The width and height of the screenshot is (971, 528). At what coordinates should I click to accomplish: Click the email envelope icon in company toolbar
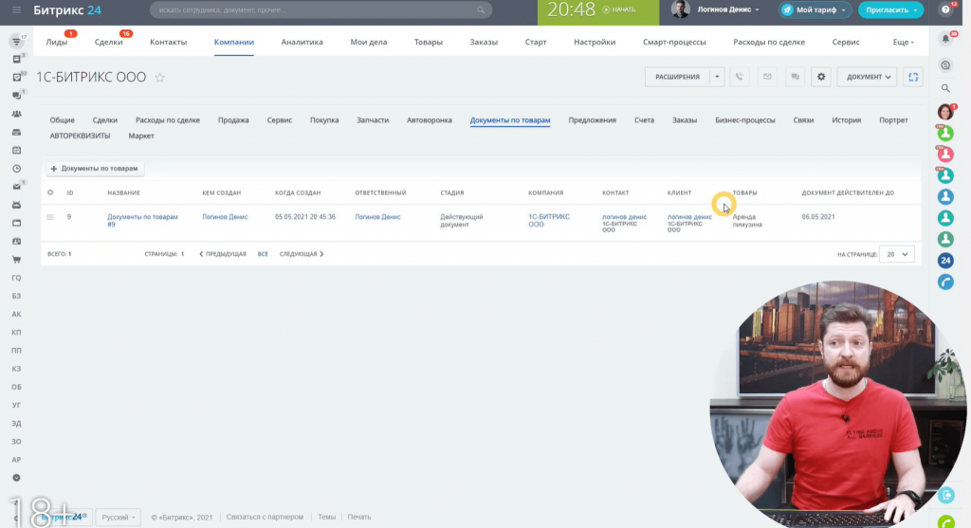[x=767, y=77]
